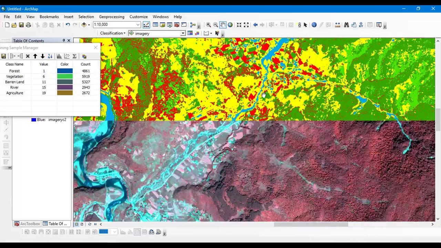Open a map document with folder icon
The height and width of the screenshot is (248, 441).
pyautogui.click(x=14, y=25)
